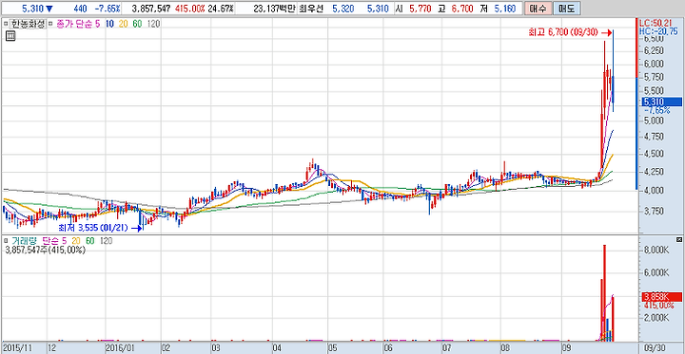Toggle the small box before 종가 단순
This screenshot has width=685, height=354.
(x=50, y=25)
